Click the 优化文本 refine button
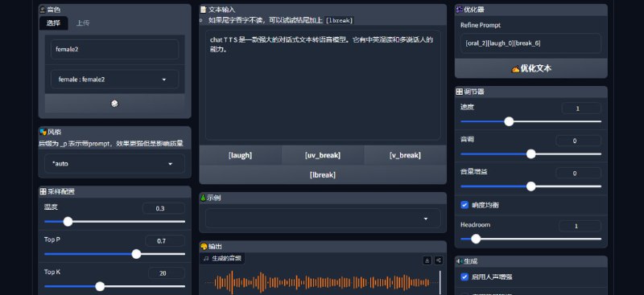Screen dimensions: 644x295 (531, 68)
